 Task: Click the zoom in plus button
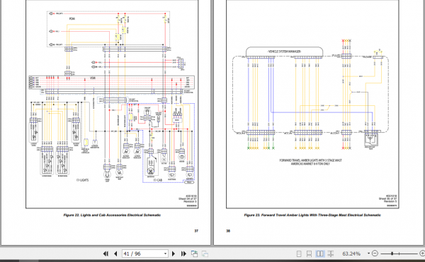click(x=422, y=254)
